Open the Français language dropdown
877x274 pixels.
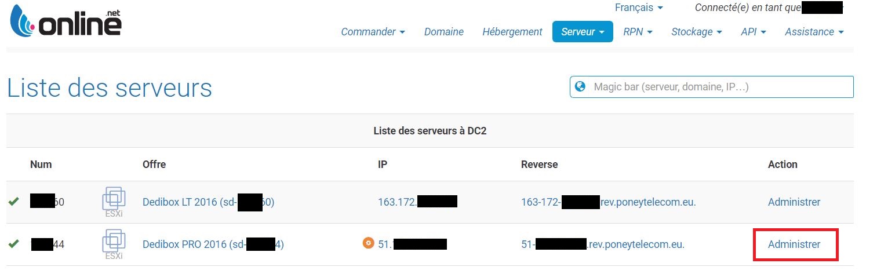point(639,8)
